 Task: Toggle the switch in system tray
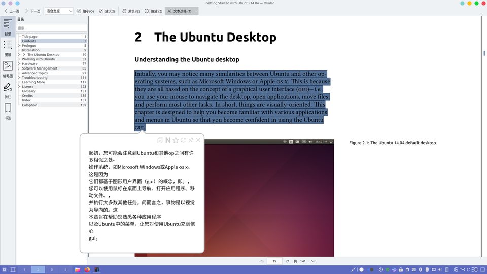click(370, 269)
